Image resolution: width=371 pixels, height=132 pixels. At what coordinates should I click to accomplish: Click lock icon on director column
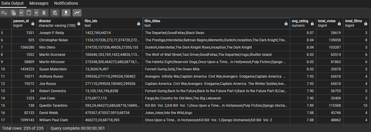pyautogui.click(x=79, y=24)
